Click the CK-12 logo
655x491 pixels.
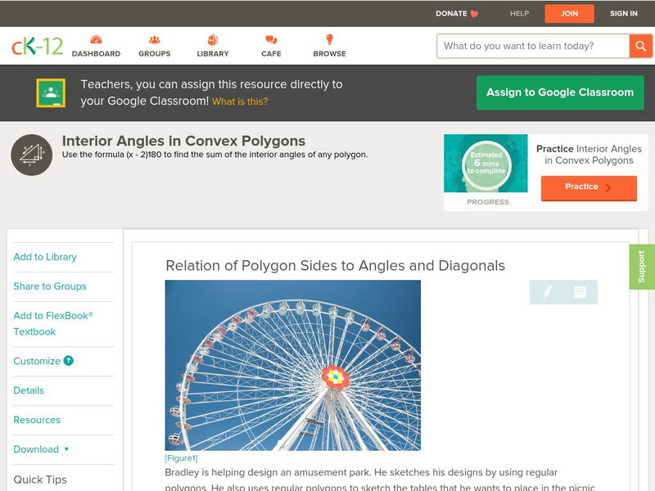(x=37, y=46)
